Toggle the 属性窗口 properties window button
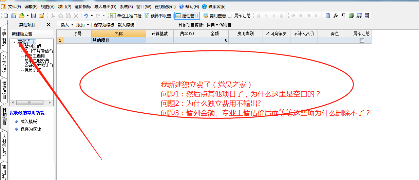Screen dimensions: 419x180 click(187, 16)
